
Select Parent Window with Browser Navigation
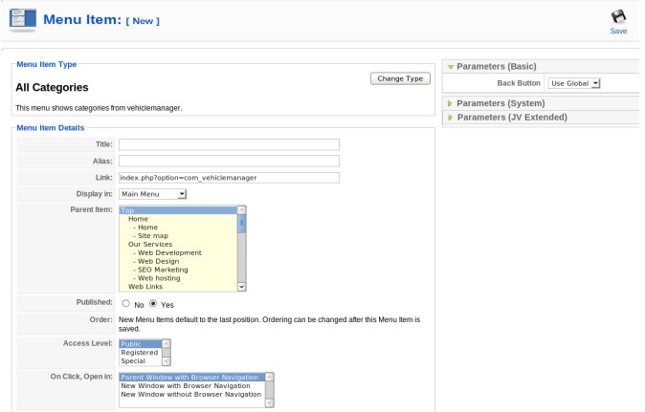[192, 377]
